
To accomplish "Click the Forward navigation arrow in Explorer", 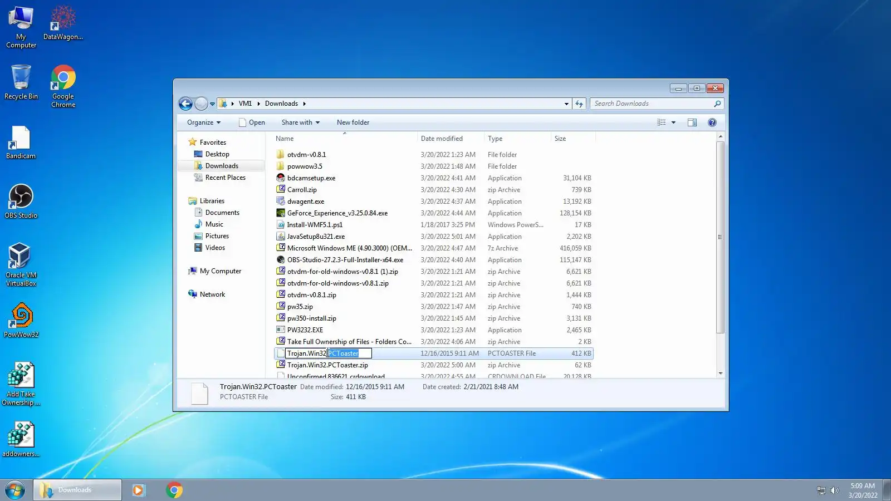I will 201,104.
